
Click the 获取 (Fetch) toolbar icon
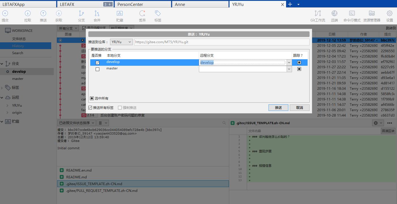[x=59, y=13]
